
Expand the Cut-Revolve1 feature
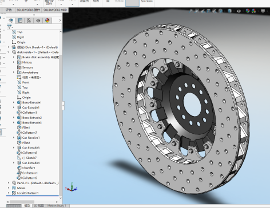click(x=14, y=138)
